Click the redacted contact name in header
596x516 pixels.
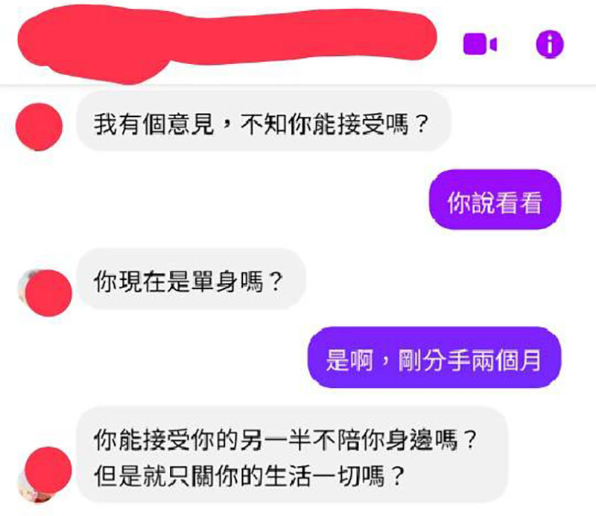pyautogui.click(x=227, y=43)
